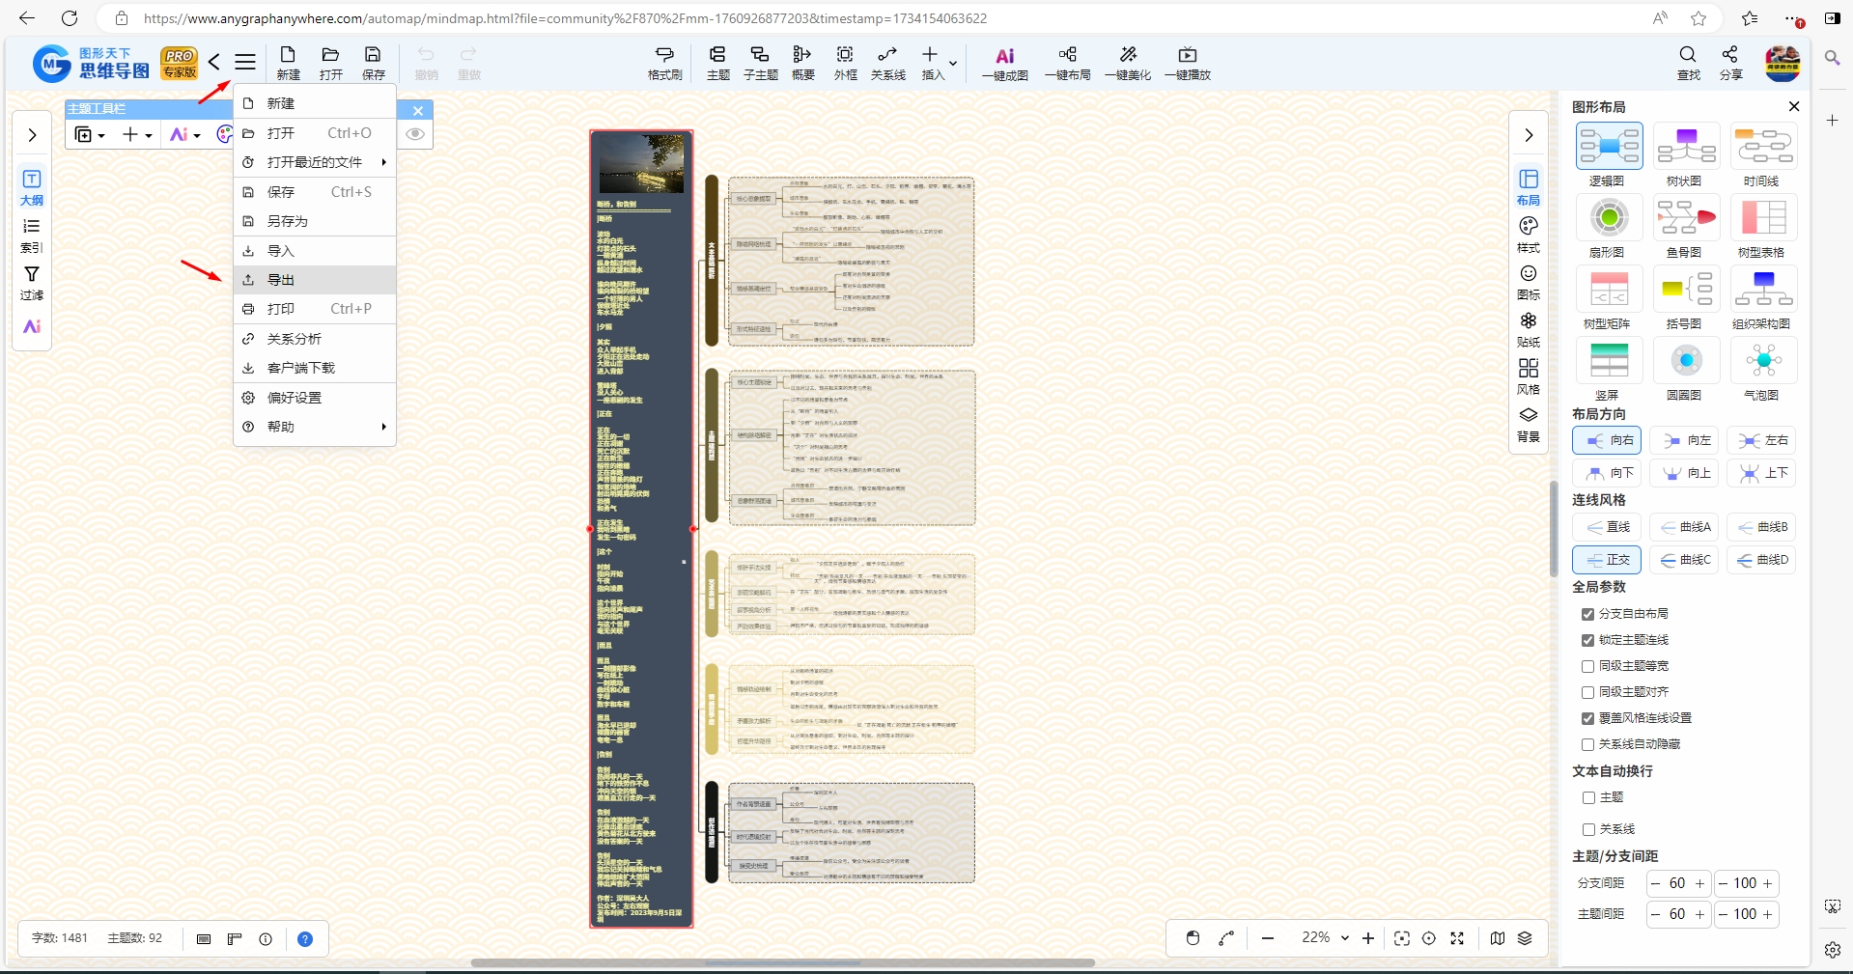Add a 主题 topic from toolbar
Viewport: 1853px width, 974px height.
[x=717, y=63]
